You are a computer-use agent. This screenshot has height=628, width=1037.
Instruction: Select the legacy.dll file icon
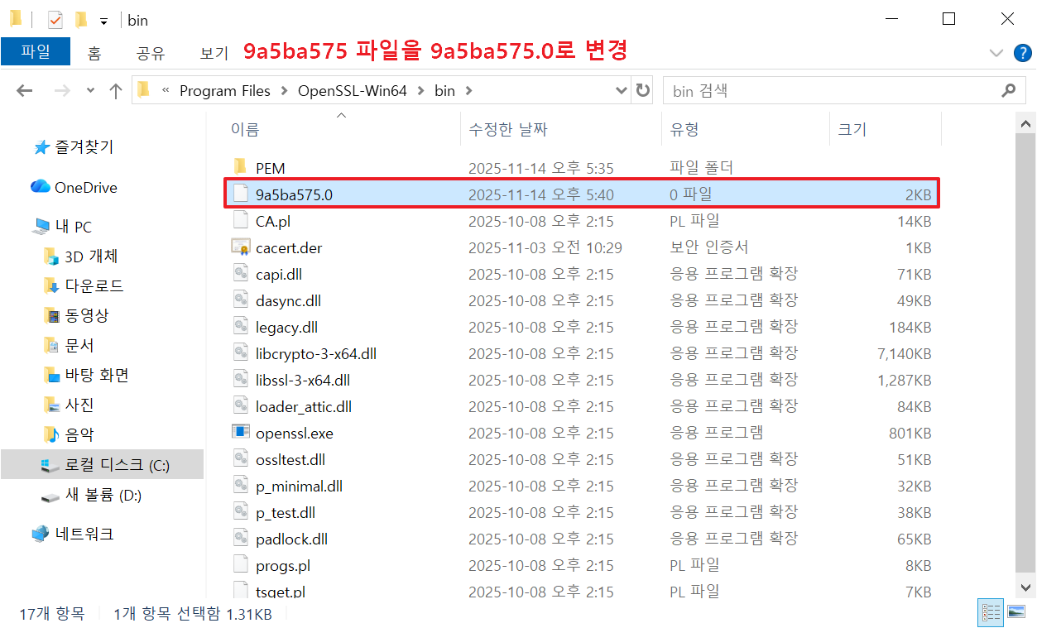241,327
